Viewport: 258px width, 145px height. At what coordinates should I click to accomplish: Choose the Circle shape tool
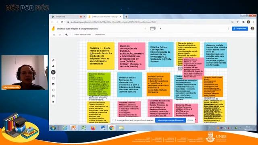click(x=53, y=90)
